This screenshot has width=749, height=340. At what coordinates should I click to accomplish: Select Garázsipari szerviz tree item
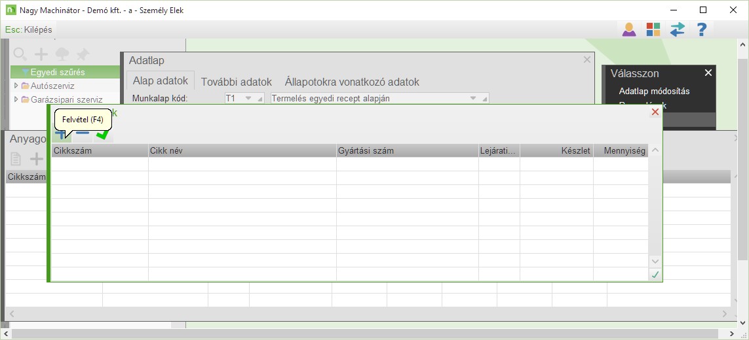point(66,99)
